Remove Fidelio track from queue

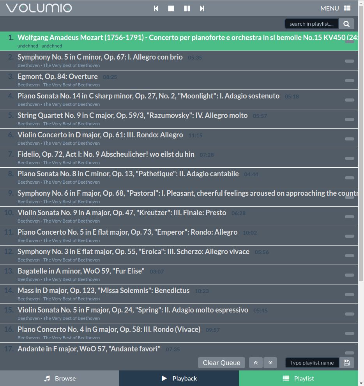[350, 158]
